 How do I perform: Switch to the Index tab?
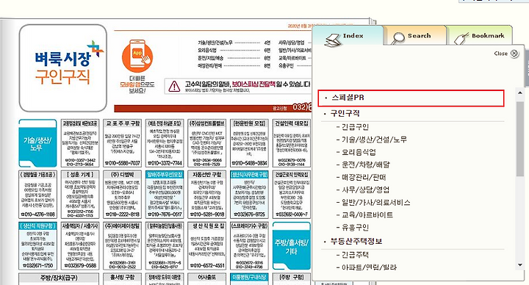click(x=348, y=36)
